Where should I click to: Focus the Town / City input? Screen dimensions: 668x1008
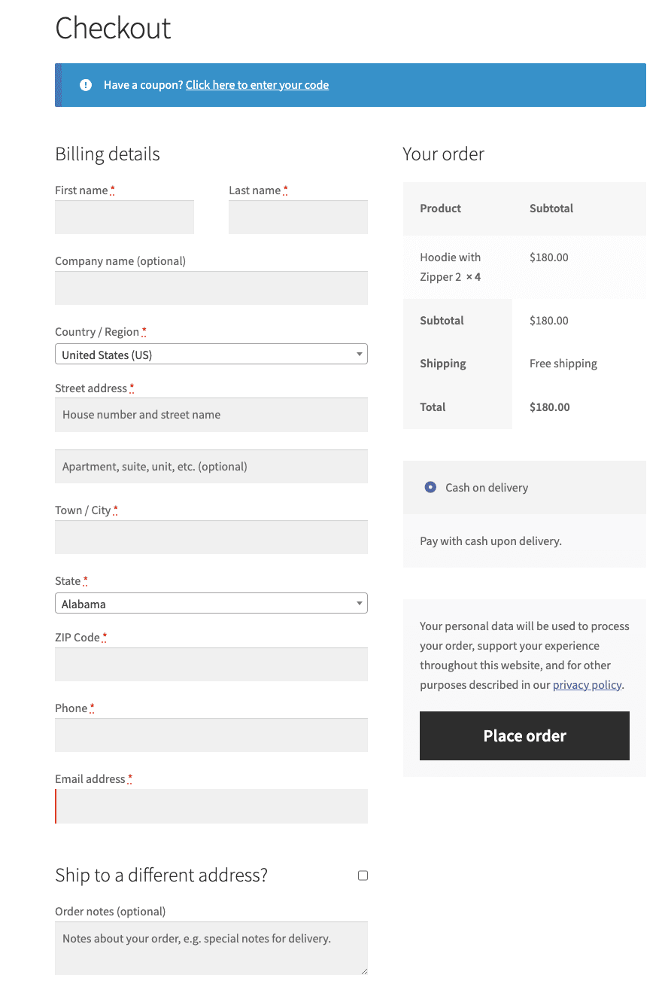211,537
